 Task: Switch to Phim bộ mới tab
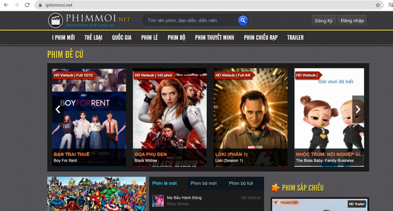click(x=203, y=183)
